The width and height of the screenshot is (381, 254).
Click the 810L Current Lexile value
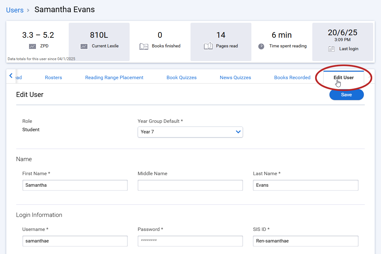(x=99, y=35)
